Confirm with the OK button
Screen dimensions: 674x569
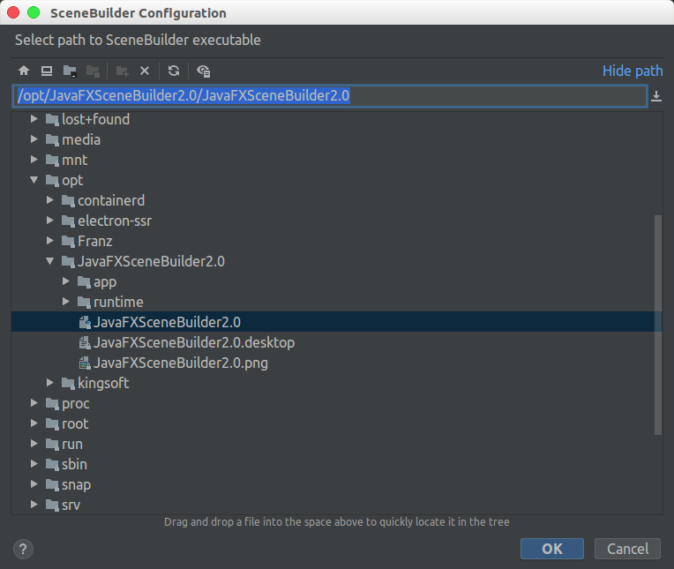coord(552,549)
